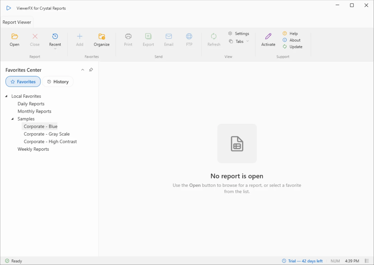Open a report with the Open button
This screenshot has height=265, width=374.
click(x=14, y=40)
